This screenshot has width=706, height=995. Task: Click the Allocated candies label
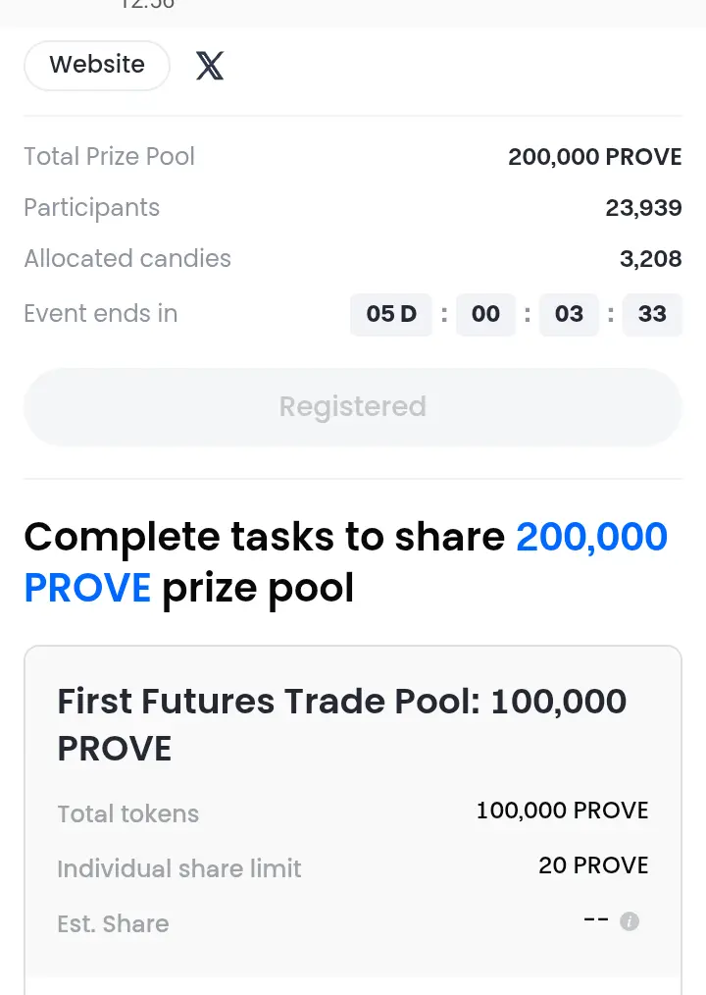[127, 259]
